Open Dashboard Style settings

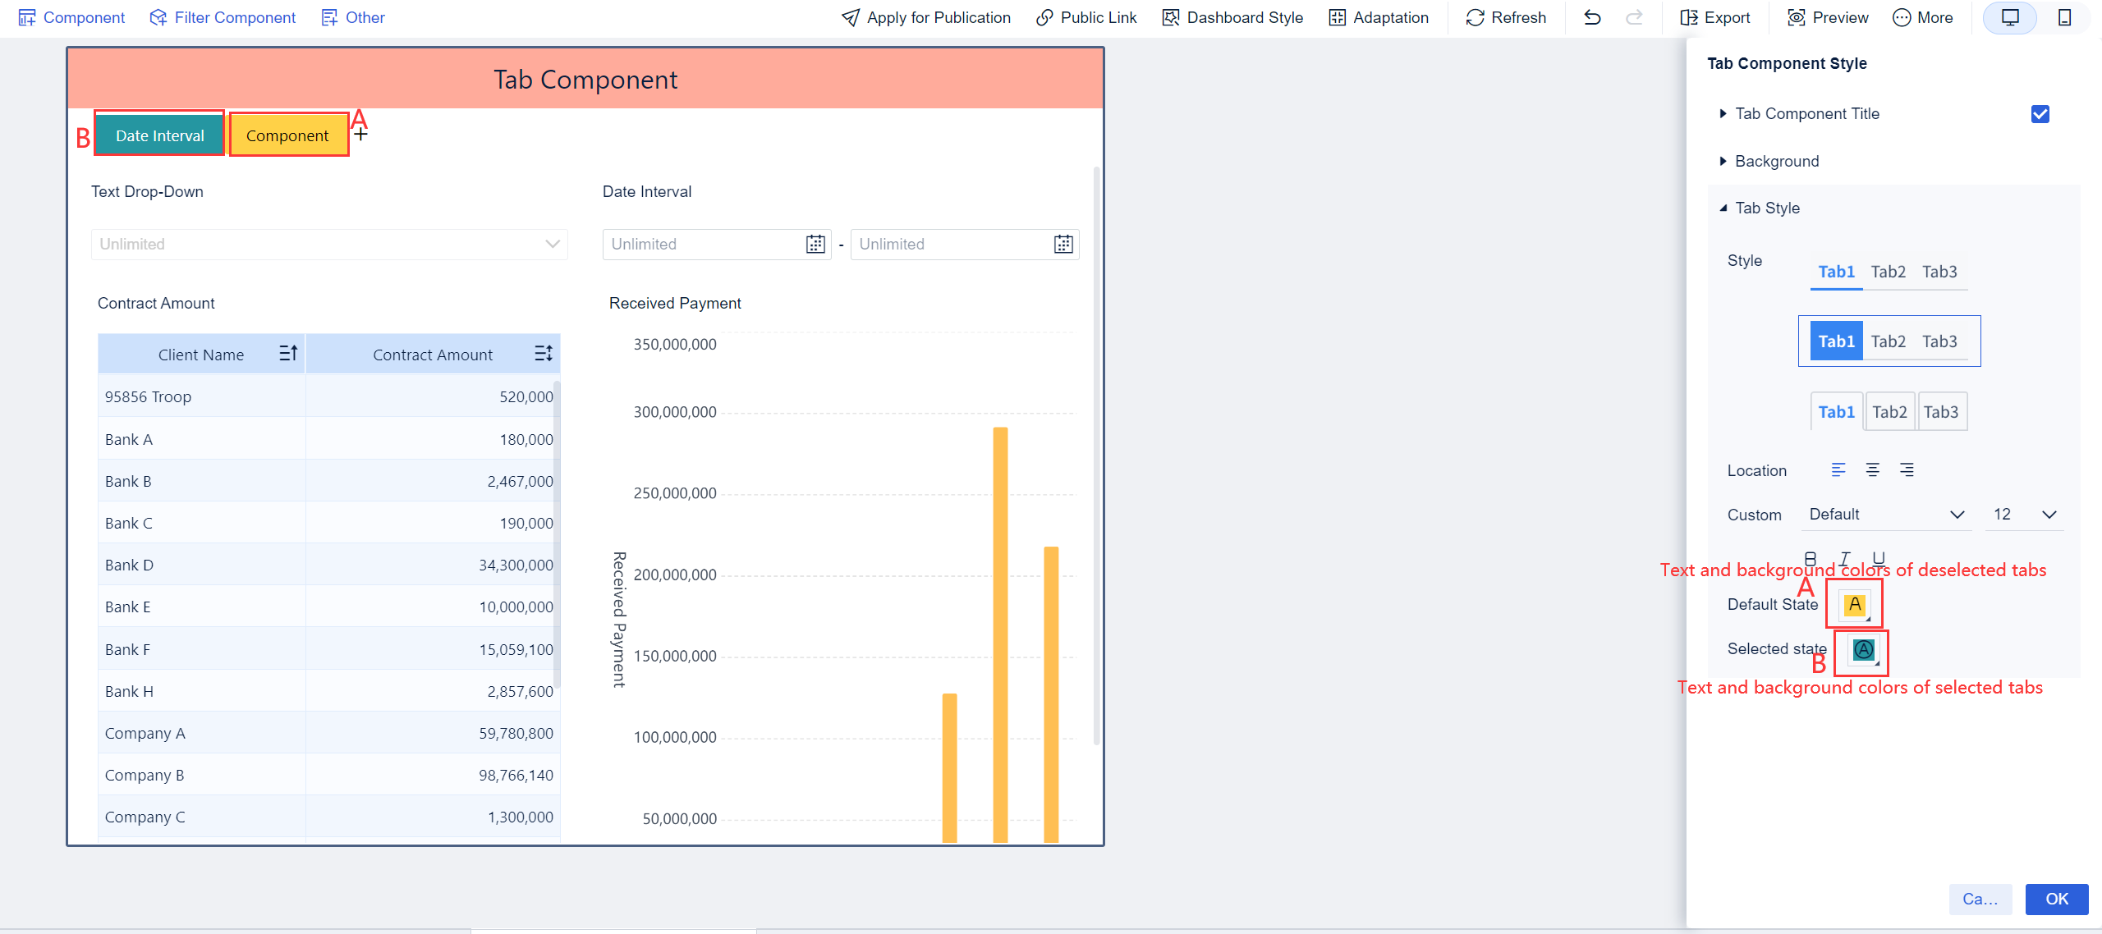point(1169,17)
